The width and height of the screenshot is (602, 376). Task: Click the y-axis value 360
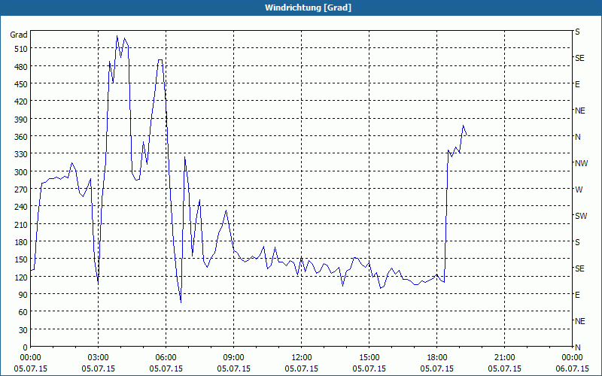coord(21,137)
